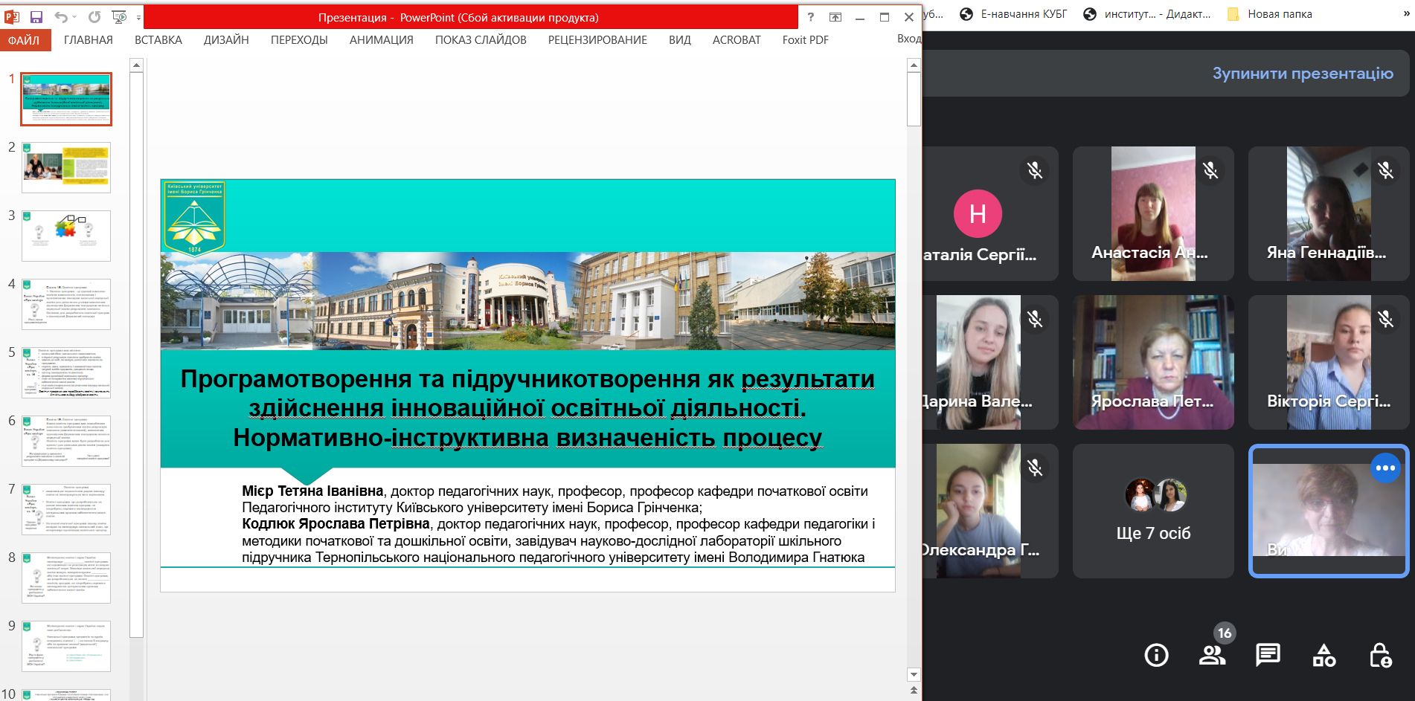Select slide 3 thumbnail in the panel
Image resolution: width=1415 pixels, height=701 pixels.
(66, 236)
